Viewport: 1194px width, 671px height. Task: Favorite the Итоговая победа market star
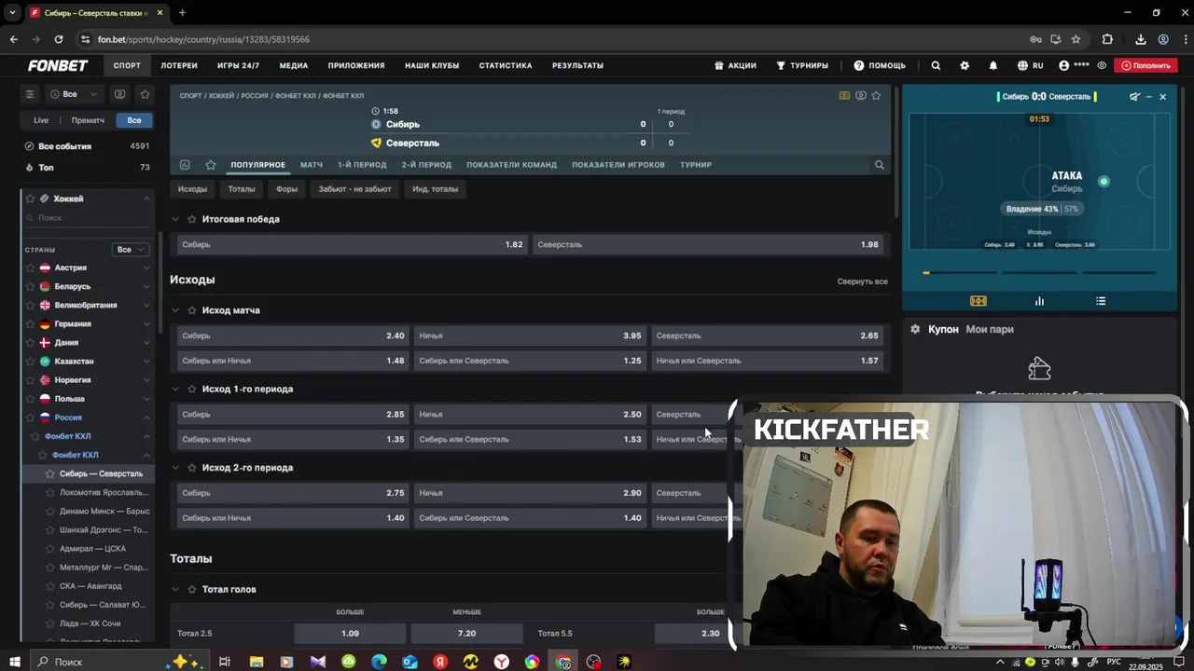tap(192, 219)
